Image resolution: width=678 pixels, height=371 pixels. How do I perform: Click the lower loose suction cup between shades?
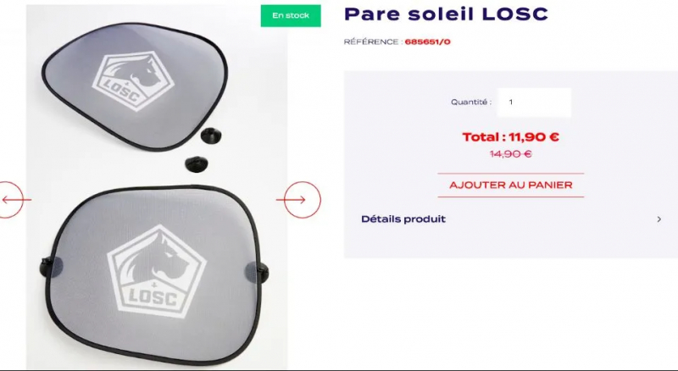click(197, 164)
